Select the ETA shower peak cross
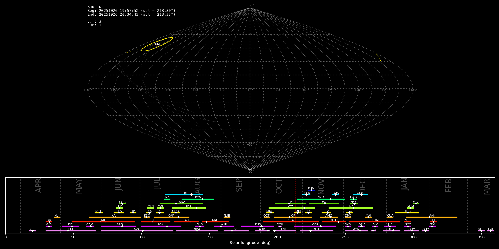499x249 pixels. click(68, 231)
